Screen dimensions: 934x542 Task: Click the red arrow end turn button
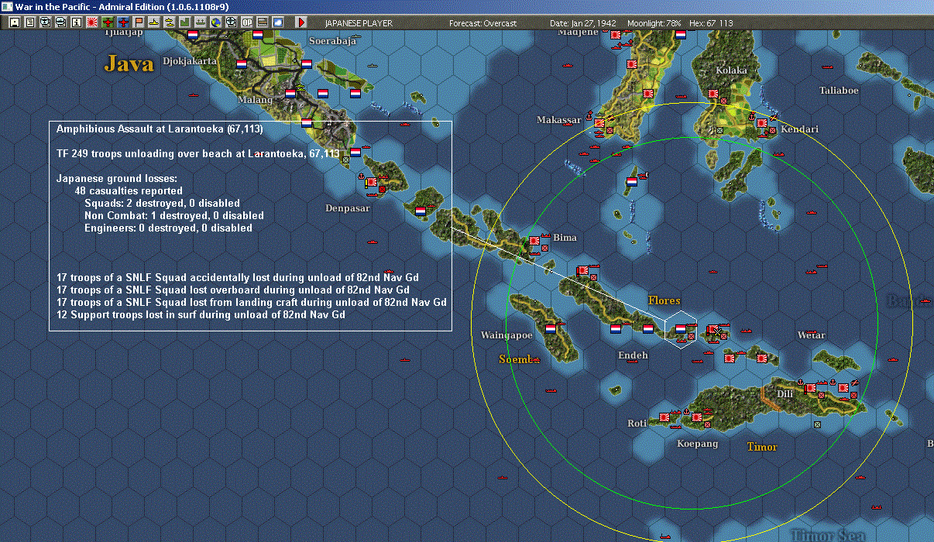(302, 22)
